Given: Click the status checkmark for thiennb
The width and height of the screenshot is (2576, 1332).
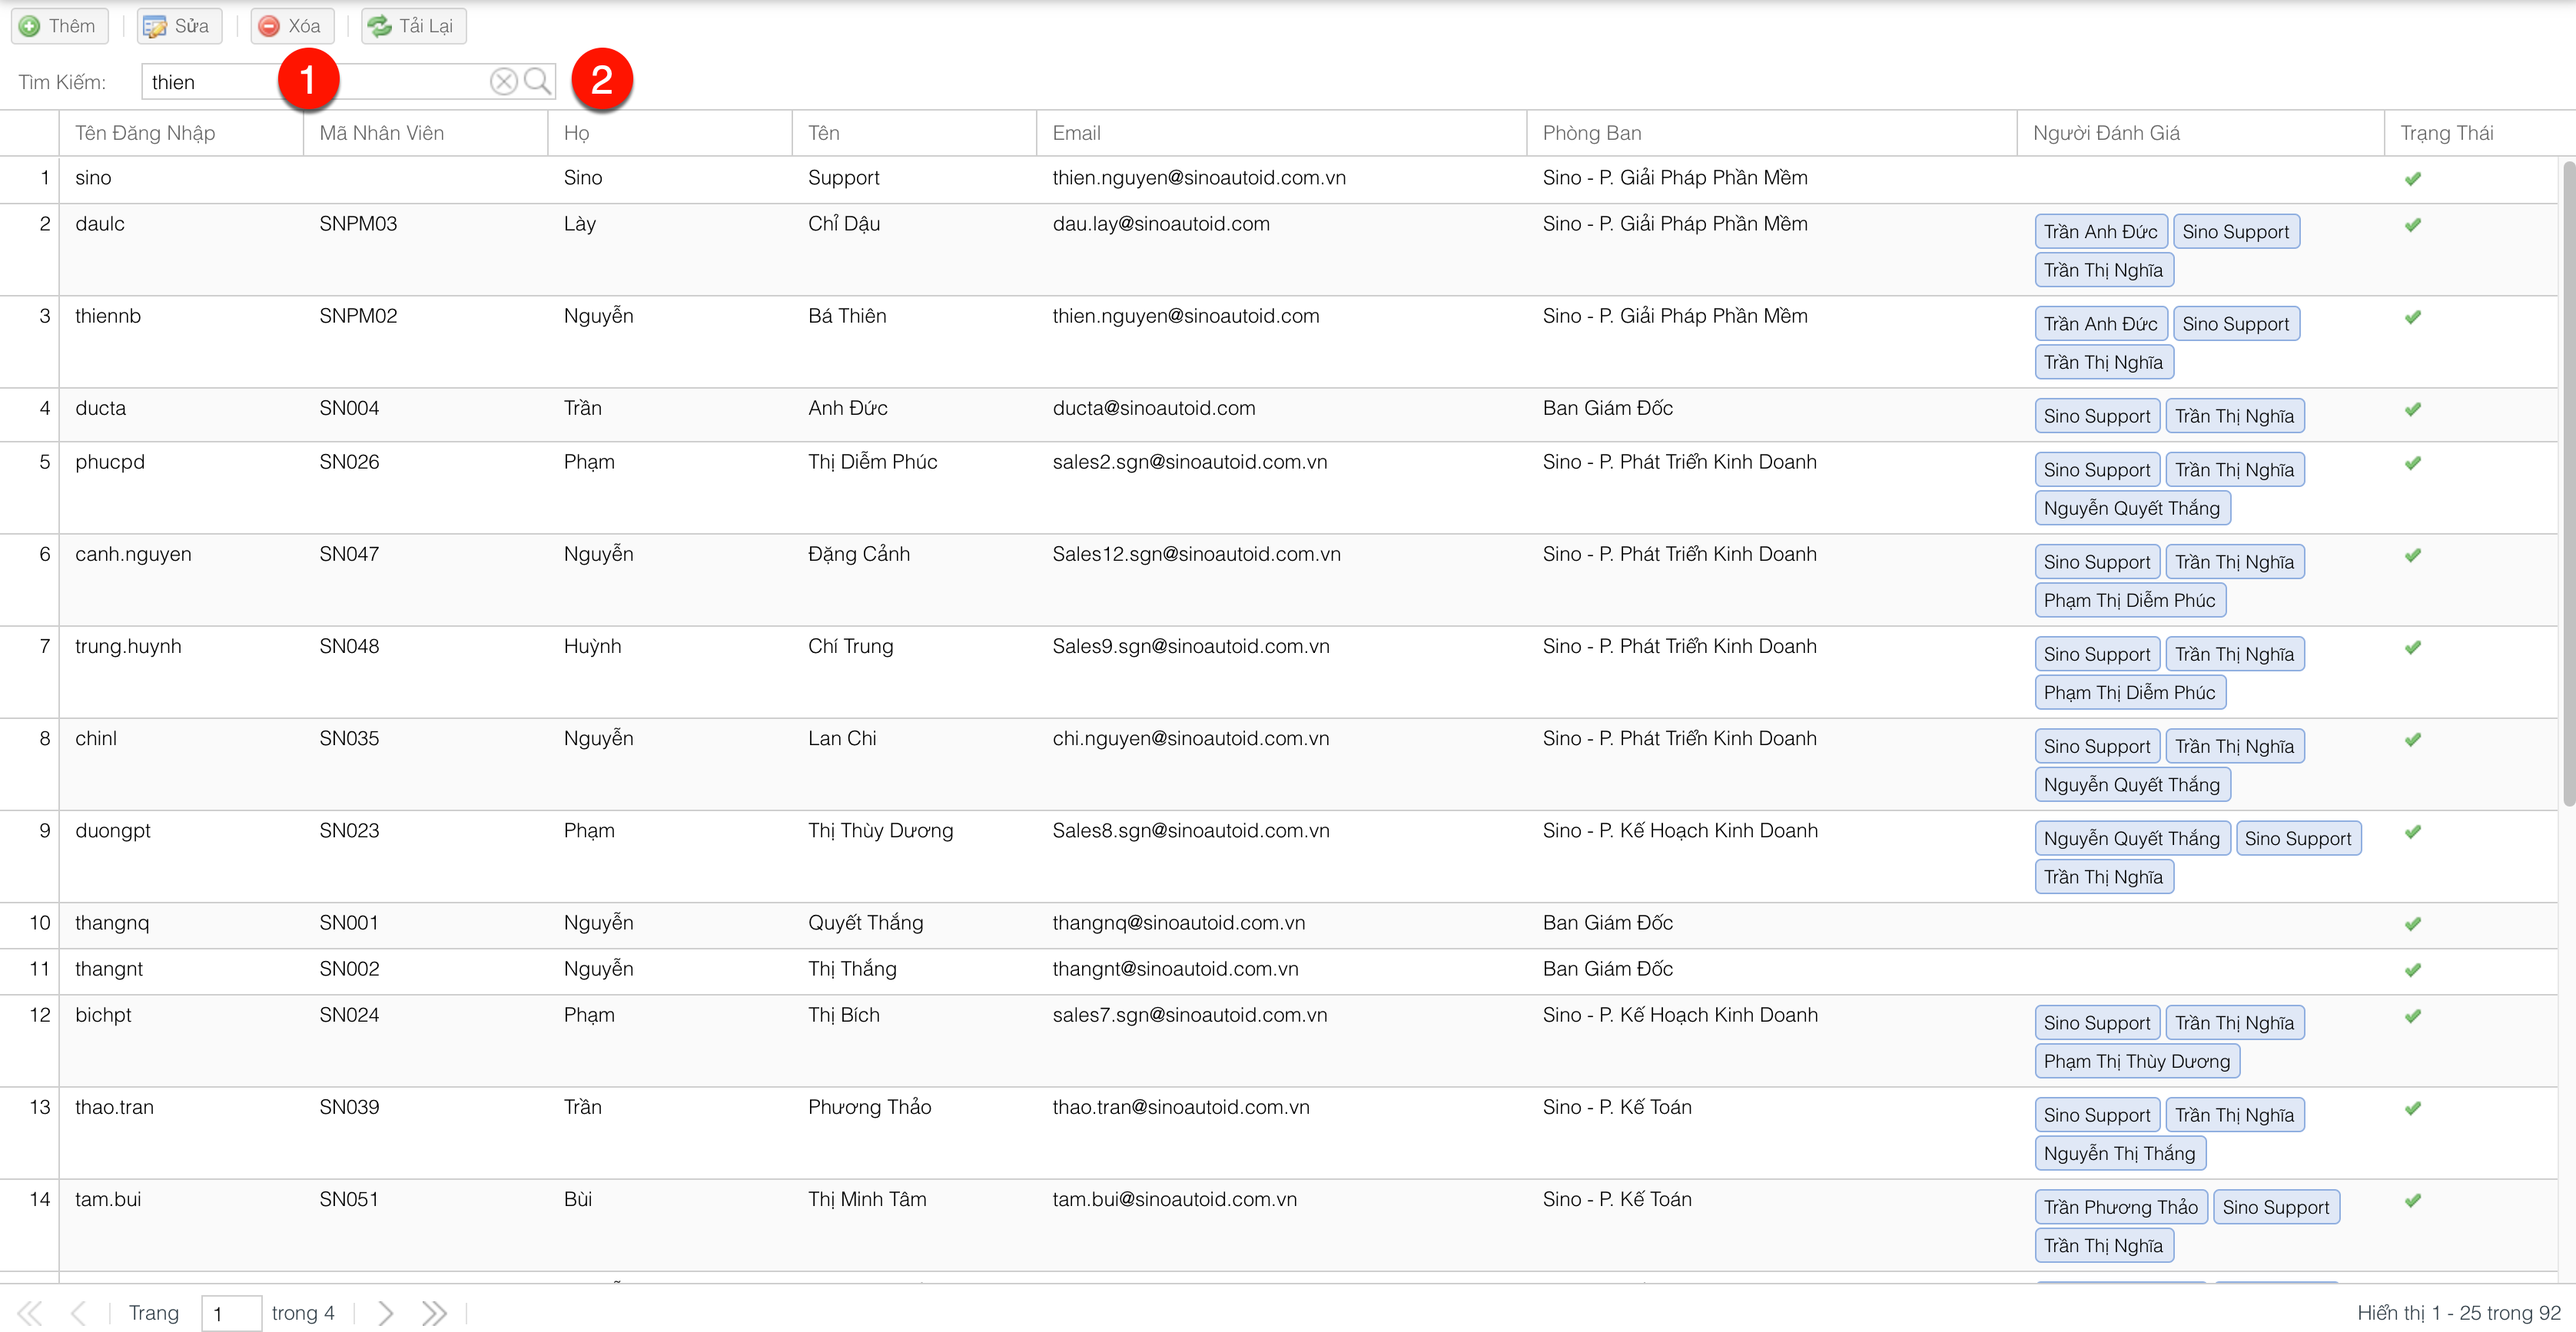Looking at the screenshot, I should pos(2412,316).
